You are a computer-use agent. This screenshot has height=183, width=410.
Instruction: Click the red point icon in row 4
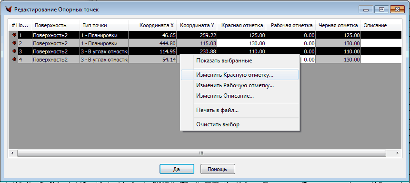[14, 60]
